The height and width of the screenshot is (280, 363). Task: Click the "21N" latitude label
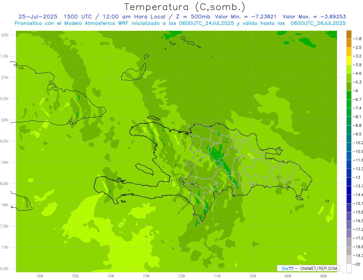[x=5, y=78]
